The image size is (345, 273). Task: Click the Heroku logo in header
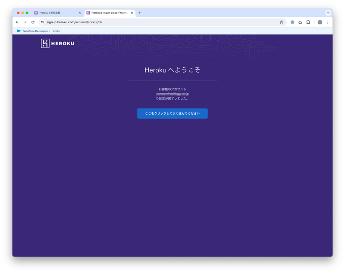click(57, 43)
